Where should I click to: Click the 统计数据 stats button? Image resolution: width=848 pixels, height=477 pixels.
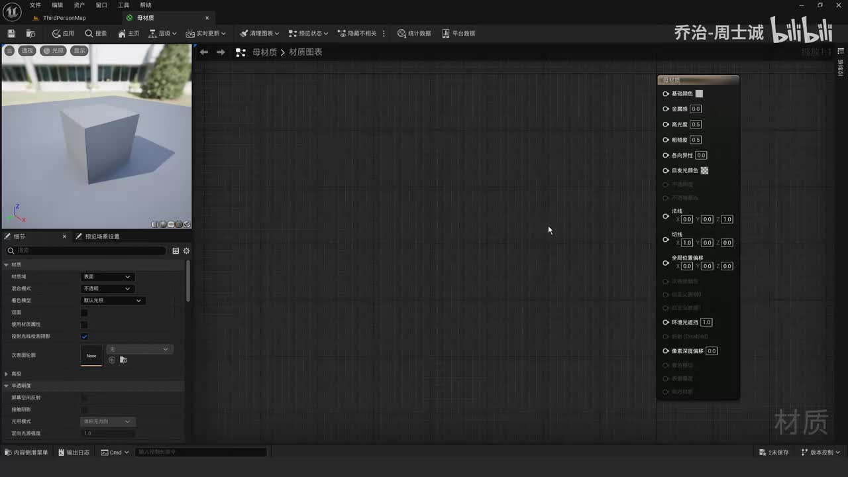pyautogui.click(x=414, y=33)
